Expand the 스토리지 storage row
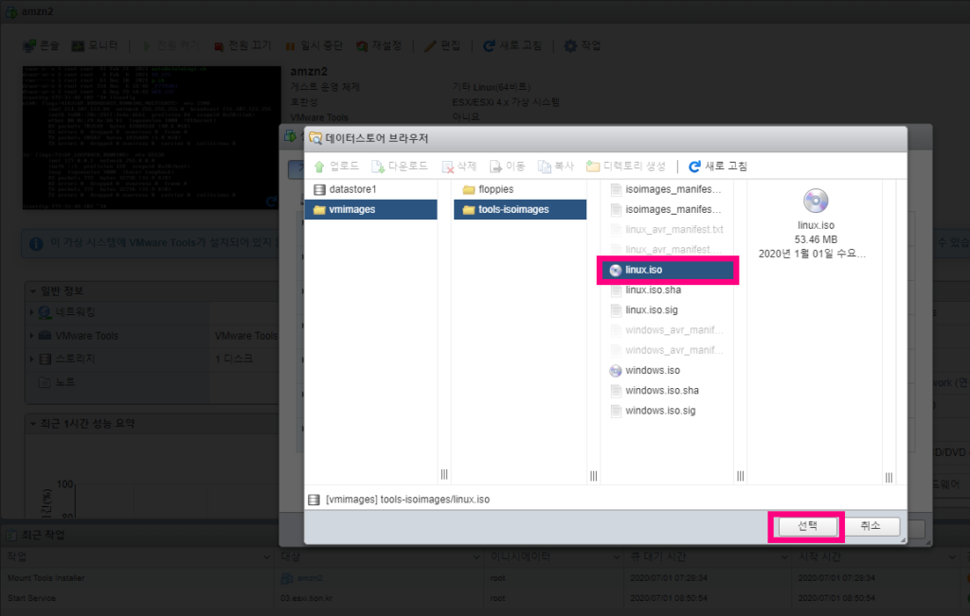This screenshot has height=616, width=970. pos(31,359)
